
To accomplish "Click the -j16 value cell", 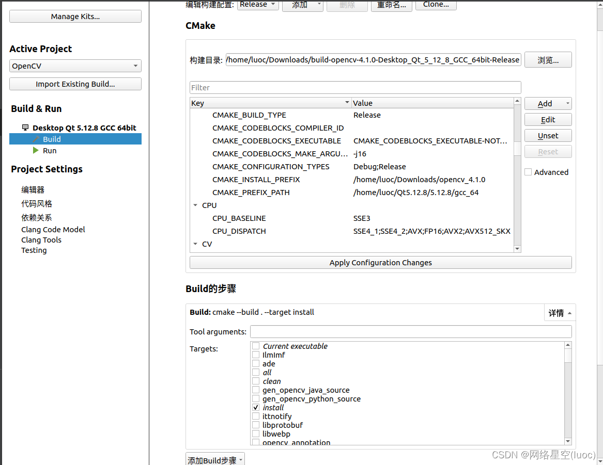I will (x=360, y=154).
